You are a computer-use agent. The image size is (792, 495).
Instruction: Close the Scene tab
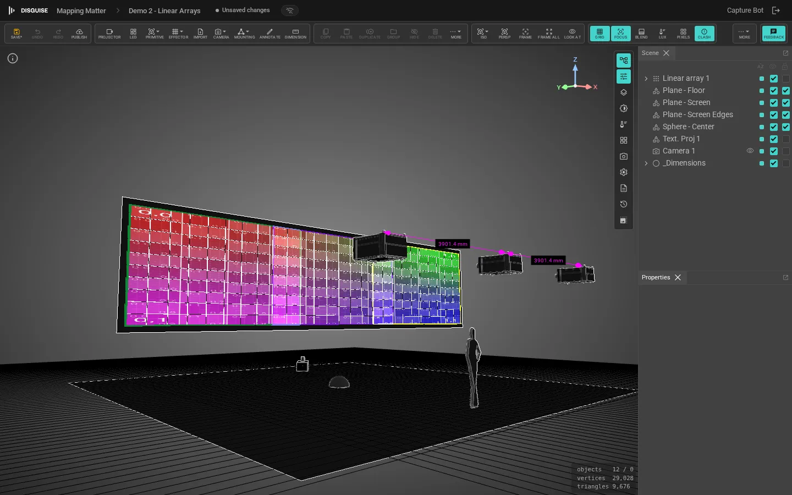pos(666,53)
